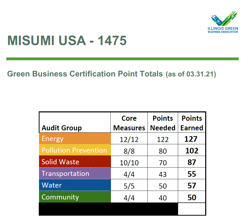Click the Water points needed 50
This screenshot has height=223, width=247.
pyautogui.click(x=163, y=186)
